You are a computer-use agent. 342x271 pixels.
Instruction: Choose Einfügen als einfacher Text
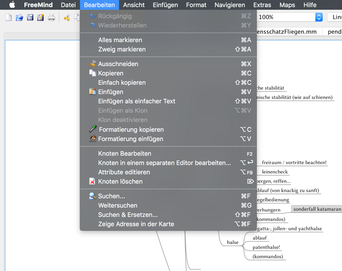tap(136, 101)
